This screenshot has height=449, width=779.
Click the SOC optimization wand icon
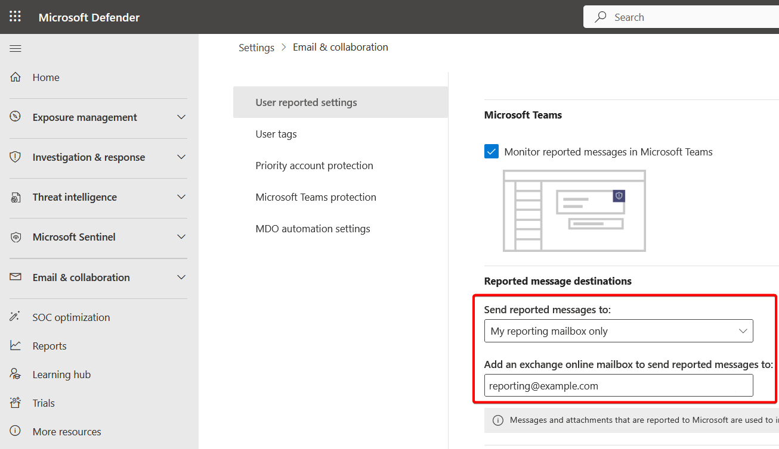pos(16,317)
